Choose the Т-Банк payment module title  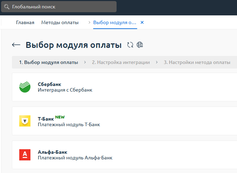pyautogui.click(x=46, y=119)
